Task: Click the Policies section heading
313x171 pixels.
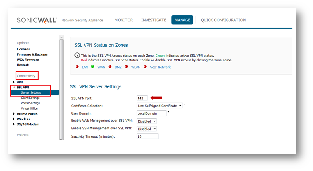Action: point(23,135)
